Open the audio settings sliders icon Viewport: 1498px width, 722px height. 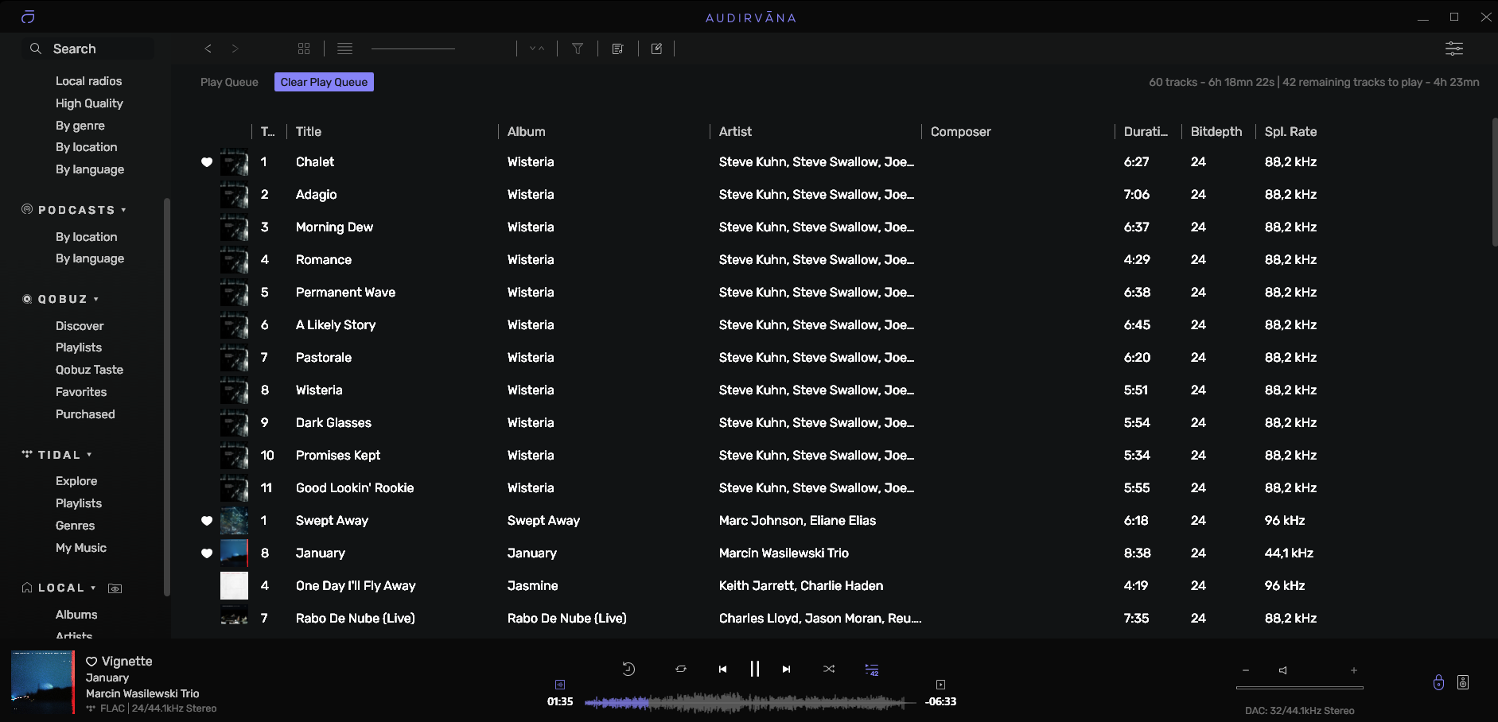tap(1454, 49)
